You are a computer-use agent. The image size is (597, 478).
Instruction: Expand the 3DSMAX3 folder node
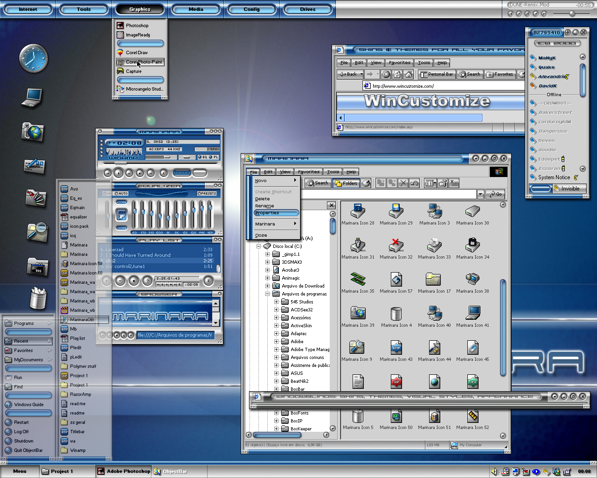268,262
